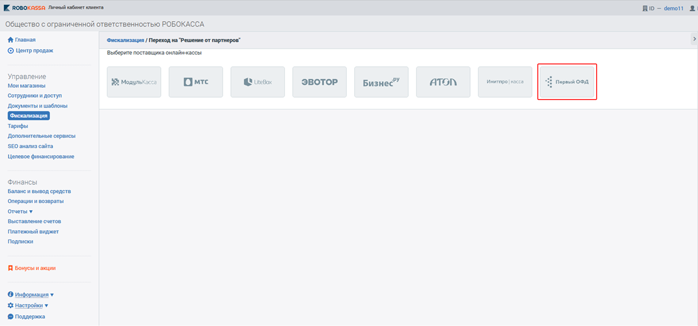Click the chat bubble icon beside Поддержка
The height and width of the screenshot is (326, 698).
point(10,316)
